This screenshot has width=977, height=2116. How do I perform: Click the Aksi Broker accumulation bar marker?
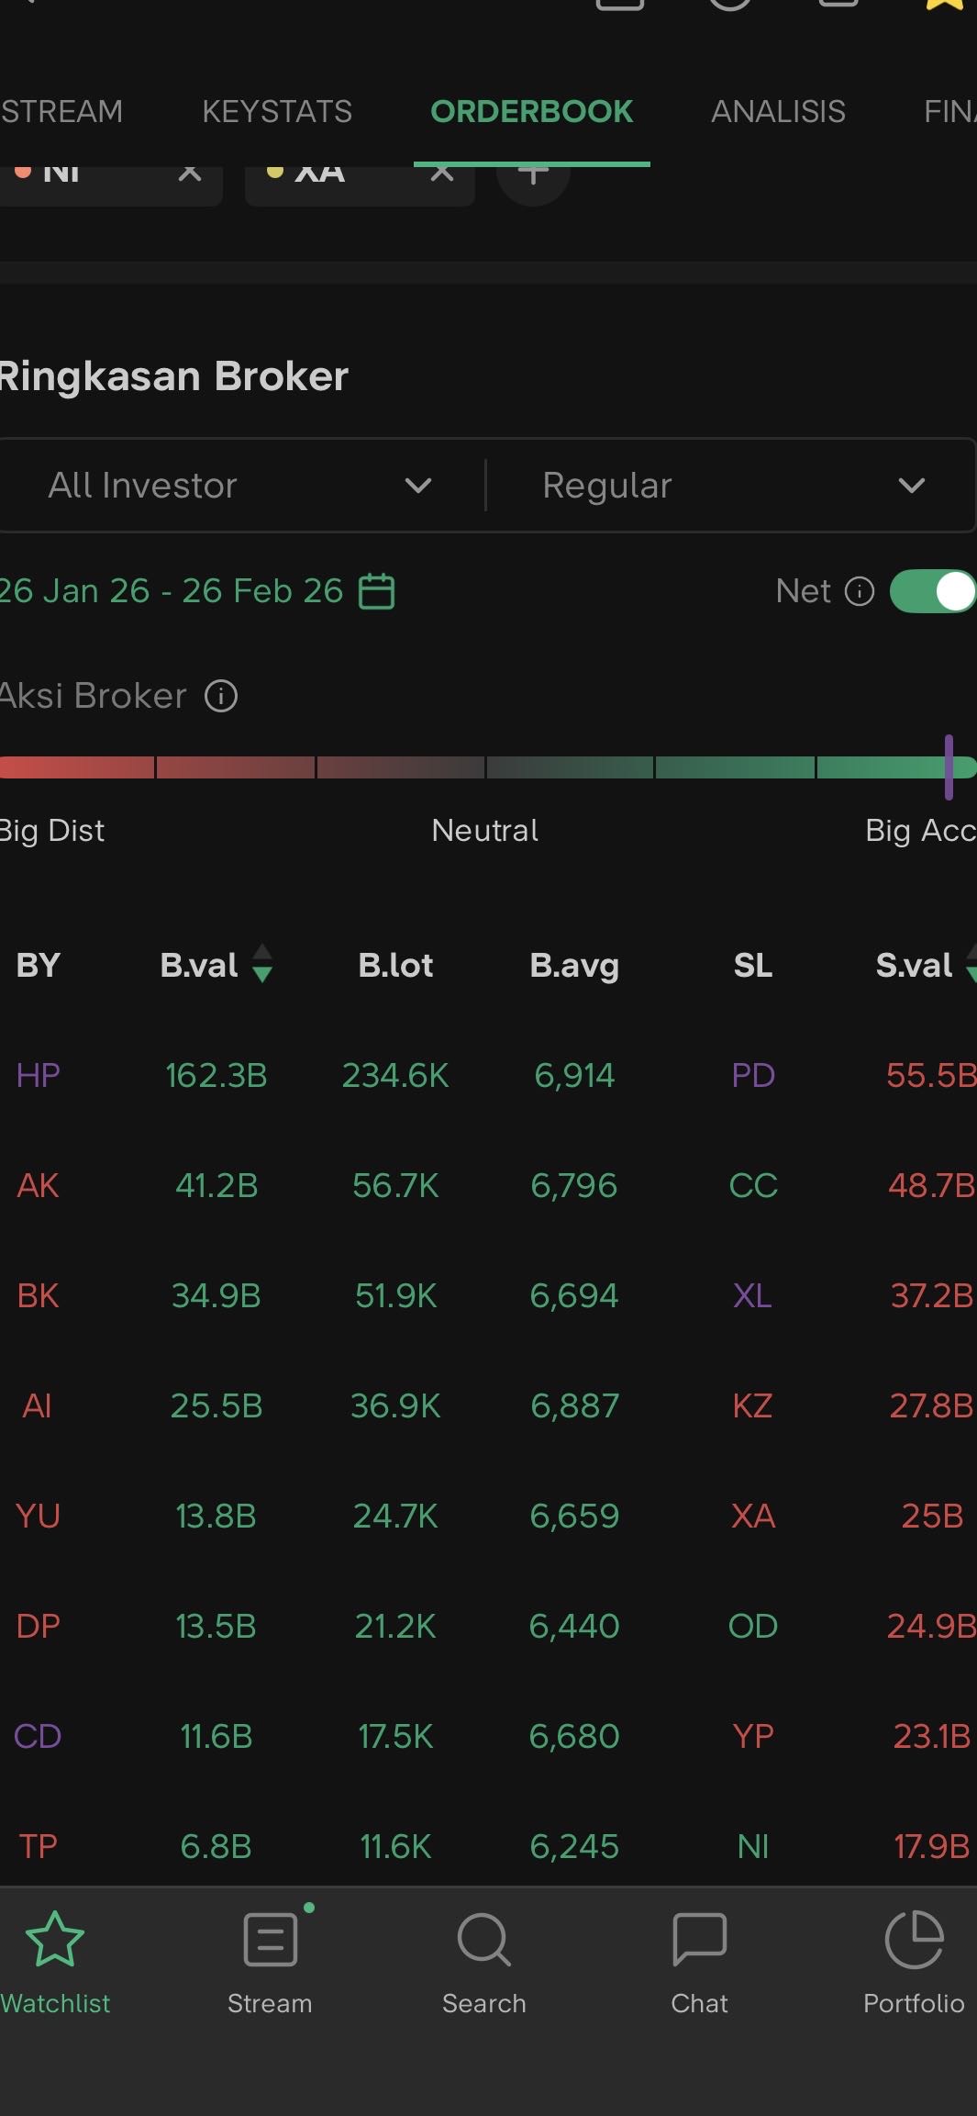click(949, 767)
